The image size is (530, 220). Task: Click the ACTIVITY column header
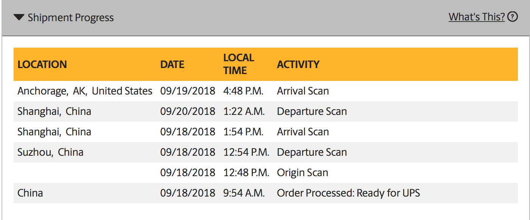(x=298, y=64)
